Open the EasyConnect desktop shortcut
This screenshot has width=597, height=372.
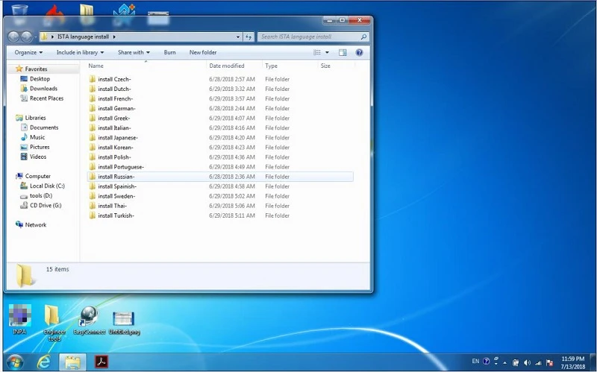tap(89, 317)
